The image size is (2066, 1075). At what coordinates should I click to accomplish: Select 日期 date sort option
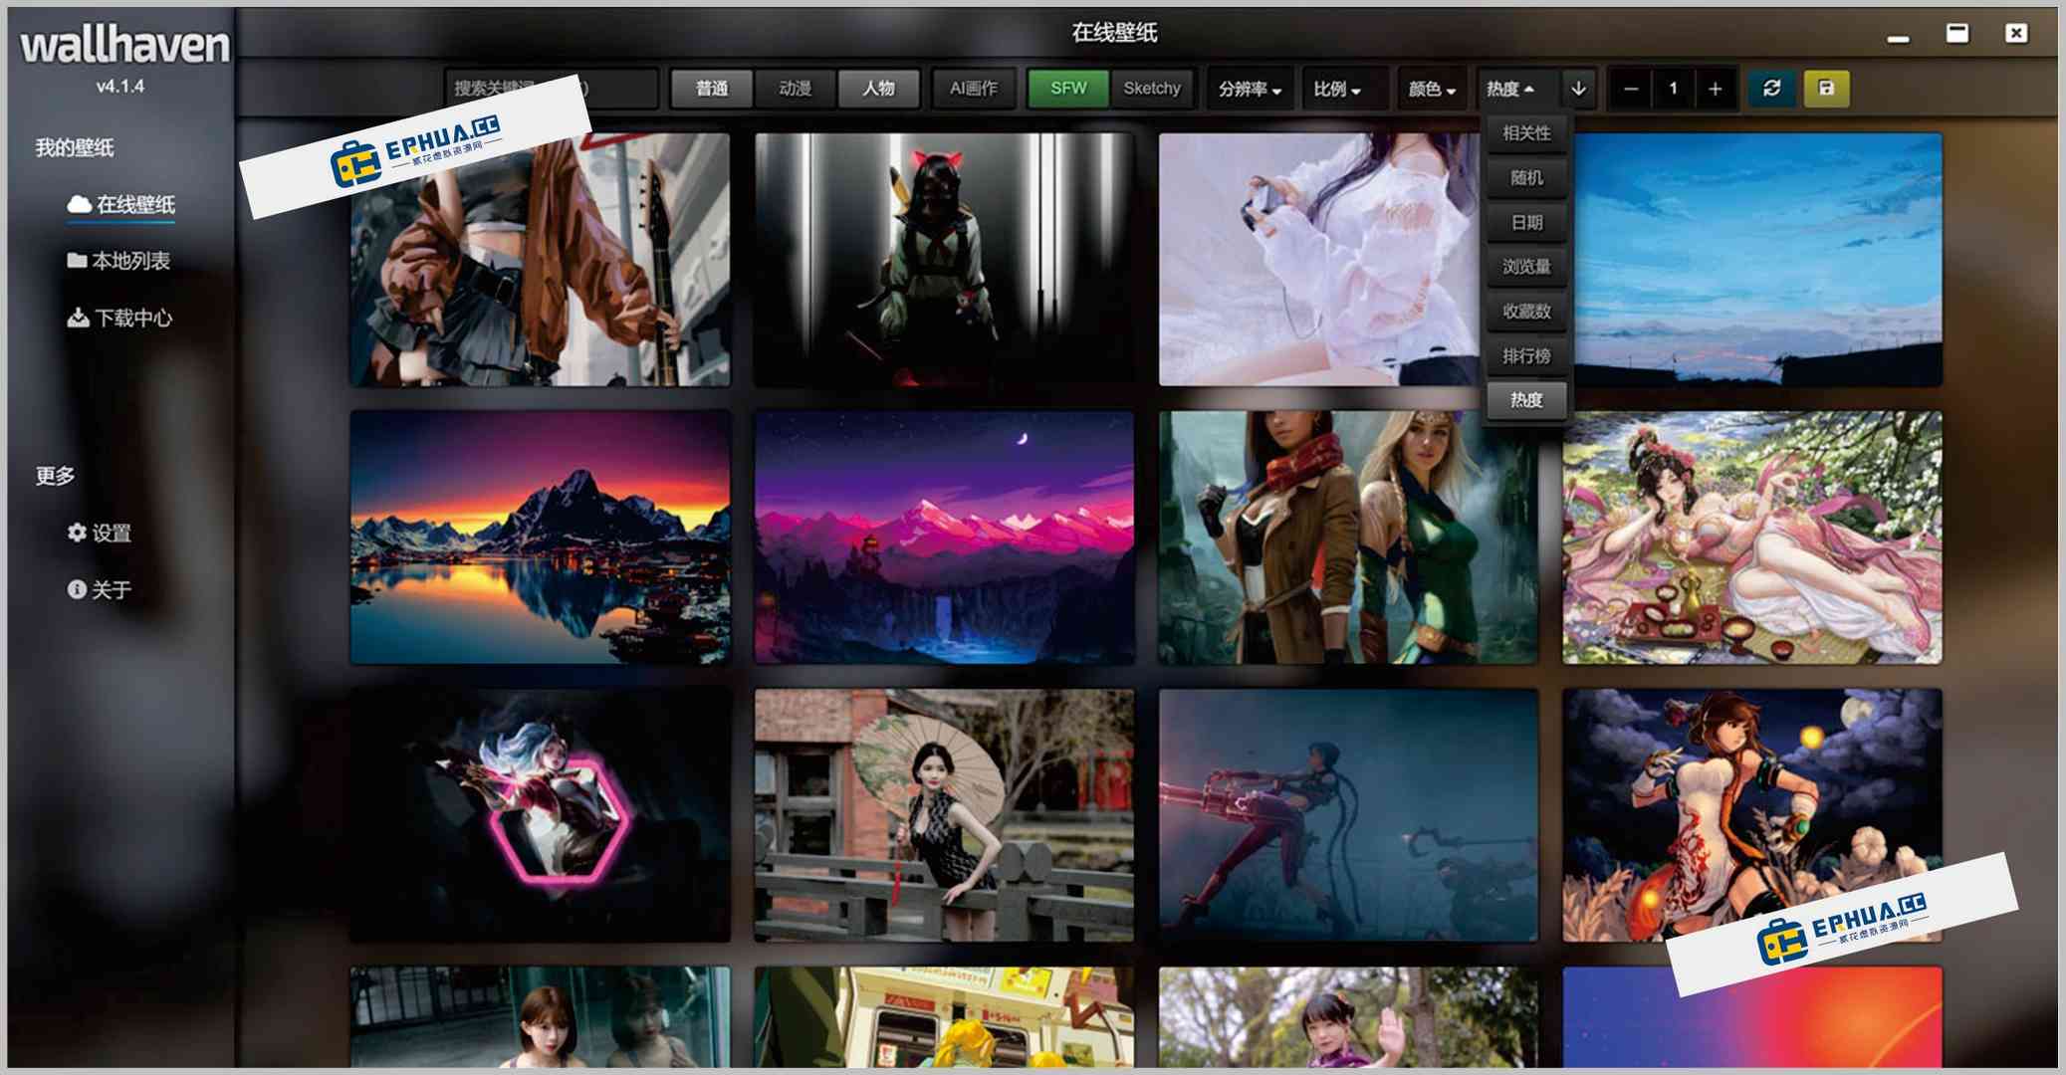pyautogui.click(x=1526, y=223)
